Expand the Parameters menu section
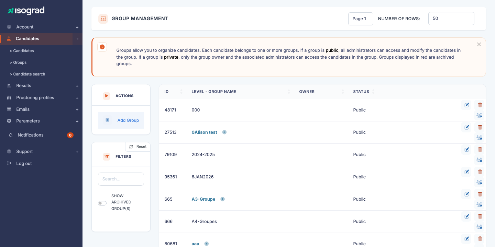495x247 pixels. tap(77, 121)
